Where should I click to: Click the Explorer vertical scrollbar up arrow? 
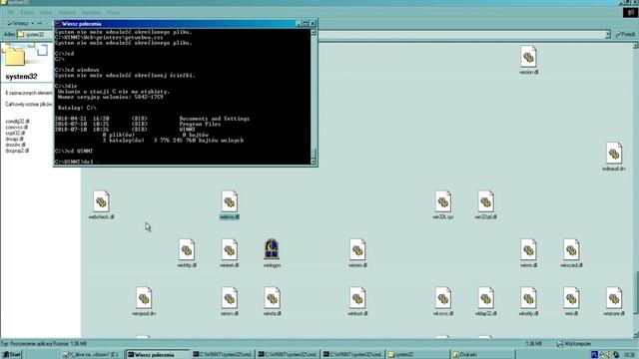click(x=636, y=46)
